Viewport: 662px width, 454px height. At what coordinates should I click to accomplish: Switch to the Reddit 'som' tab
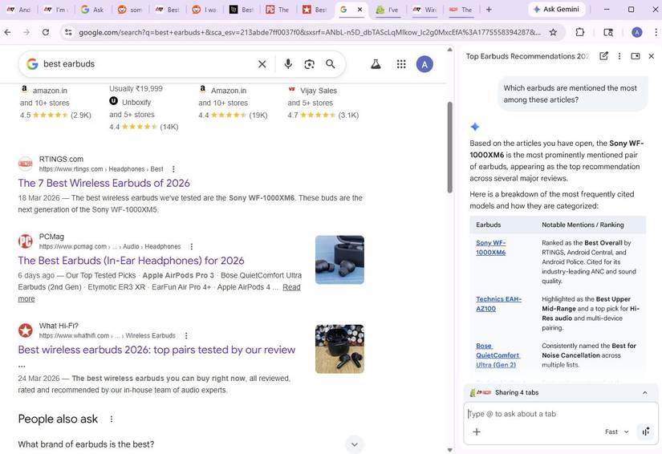(129, 10)
